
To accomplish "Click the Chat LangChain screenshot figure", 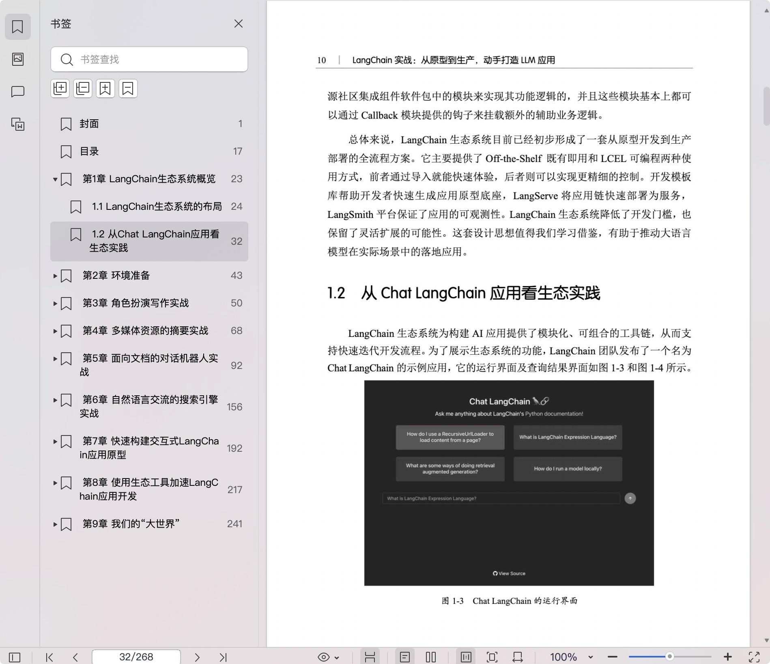I will click(x=509, y=483).
